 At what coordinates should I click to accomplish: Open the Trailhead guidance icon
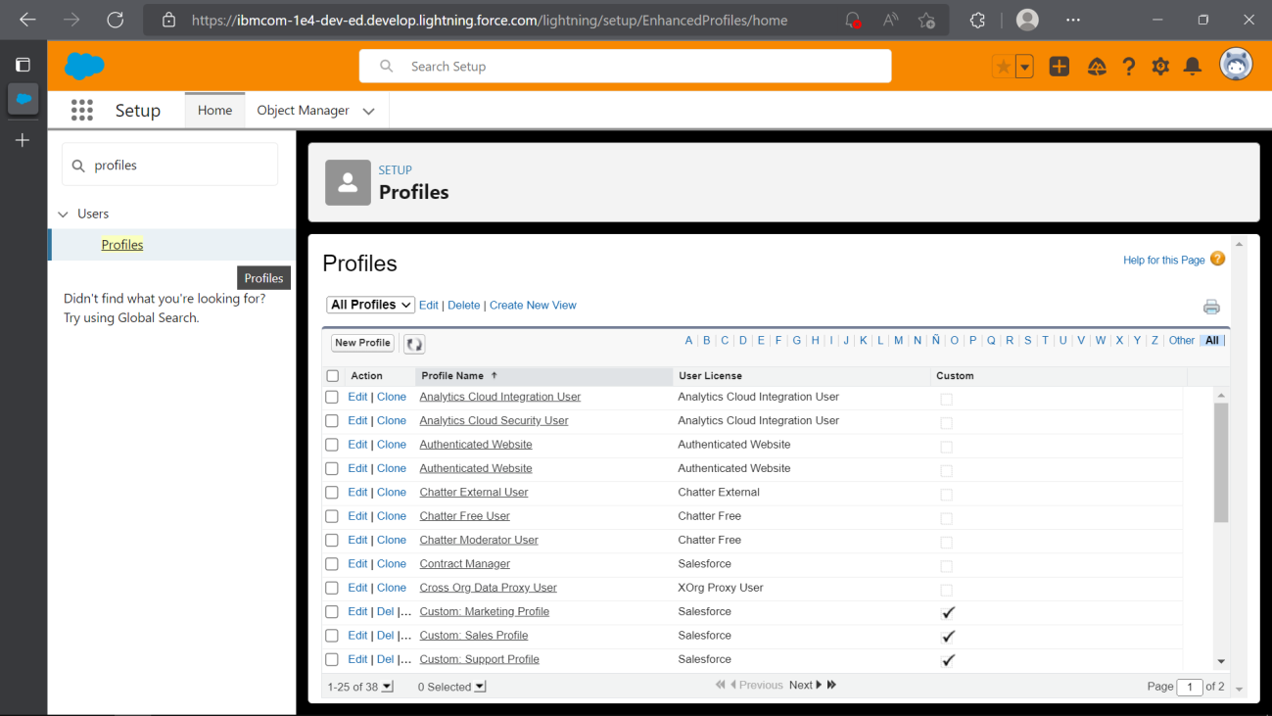click(x=1097, y=66)
